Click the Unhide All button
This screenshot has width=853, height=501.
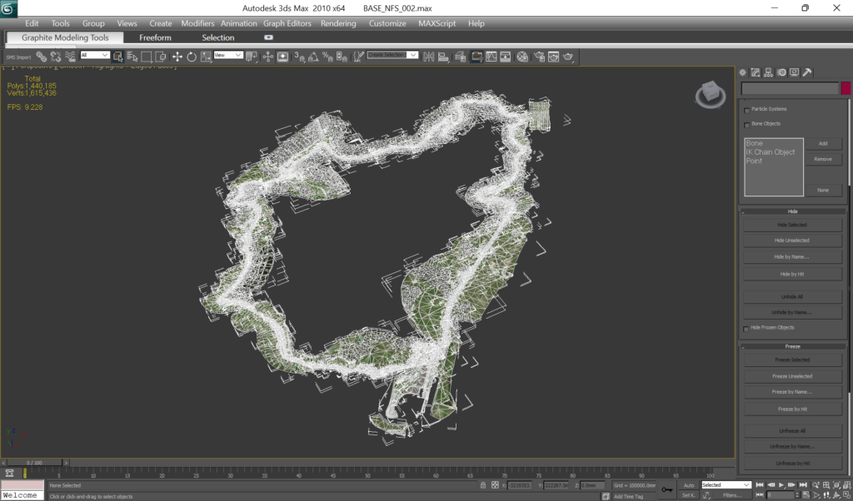792,296
